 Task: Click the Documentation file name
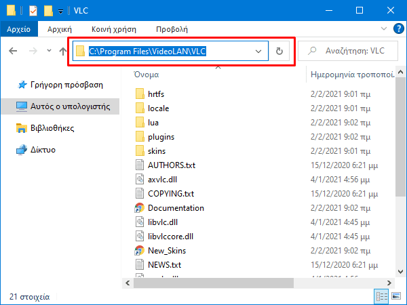176,208
